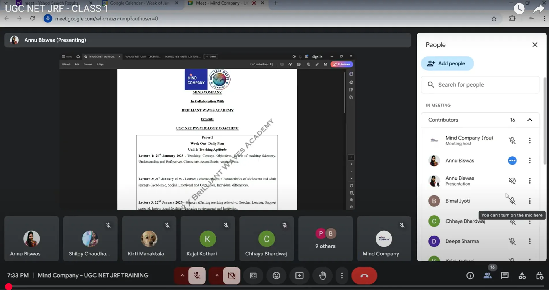Open audio settings arrow beside microphone
This screenshot has width=549, height=290.
click(x=182, y=276)
